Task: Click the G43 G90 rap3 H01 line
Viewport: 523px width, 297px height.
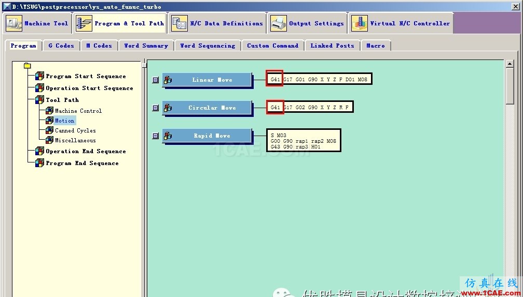Action: (x=296, y=146)
